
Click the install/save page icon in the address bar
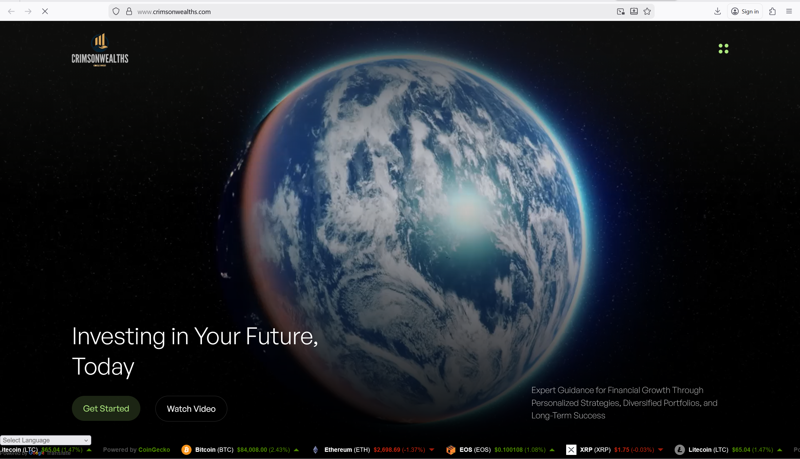(x=634, y=12)
